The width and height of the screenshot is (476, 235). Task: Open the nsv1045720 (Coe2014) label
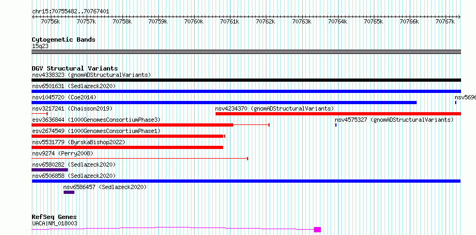[64, 97]
